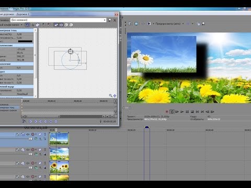The image size is (251, 188).
Task: Delete the current Track Motion preset
Action: point(115,20)
